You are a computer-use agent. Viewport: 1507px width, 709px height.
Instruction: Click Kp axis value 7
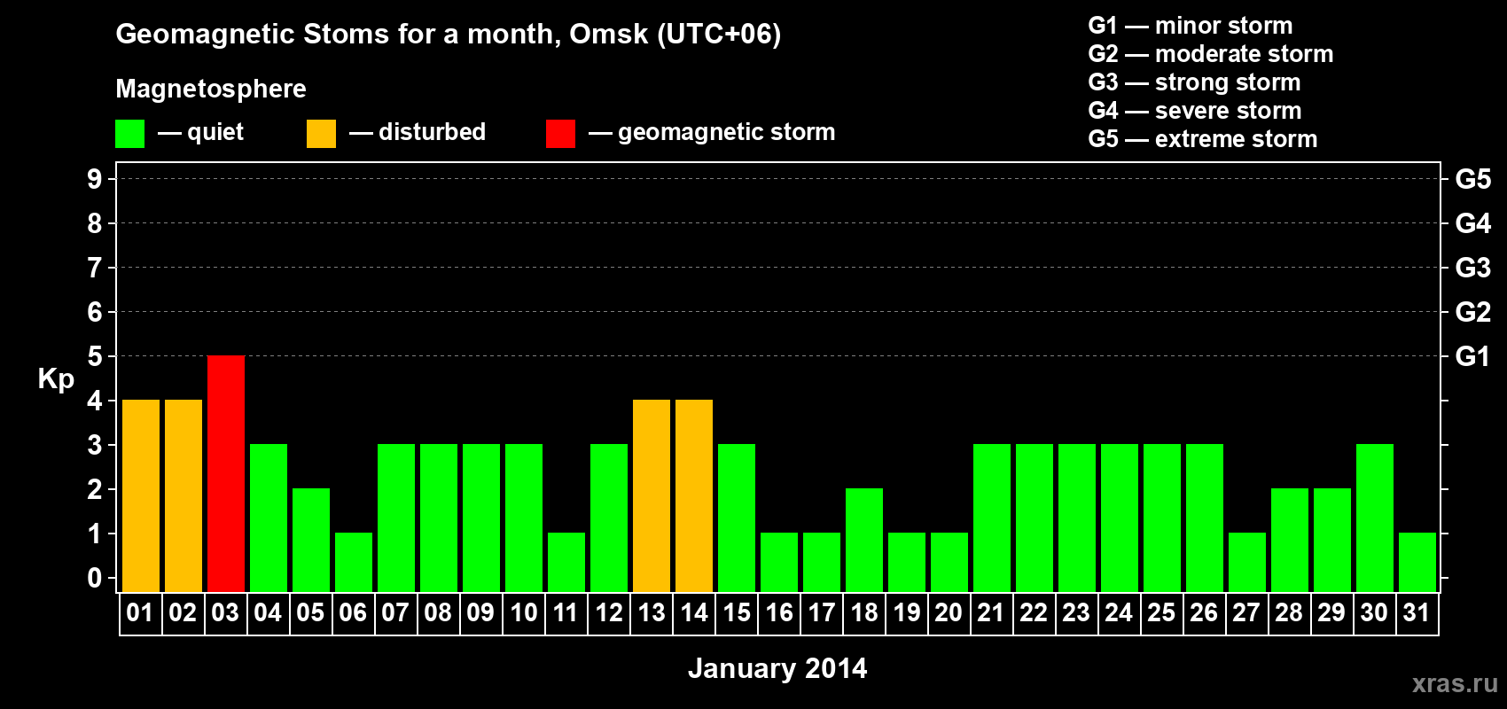tap(95, 268)
